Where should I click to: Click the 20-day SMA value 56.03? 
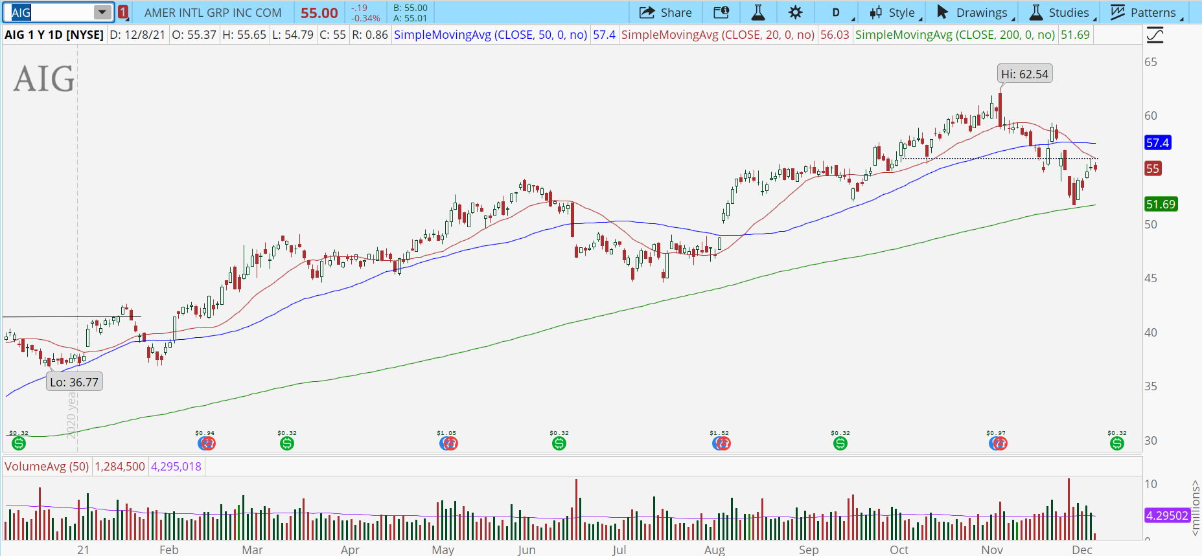pos(835,35)
